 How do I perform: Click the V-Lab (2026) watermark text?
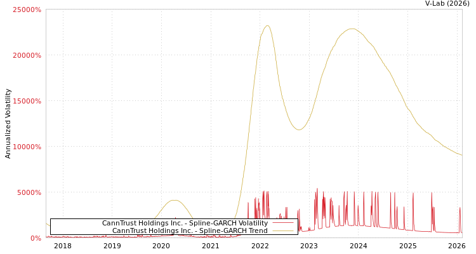point(447,4)
